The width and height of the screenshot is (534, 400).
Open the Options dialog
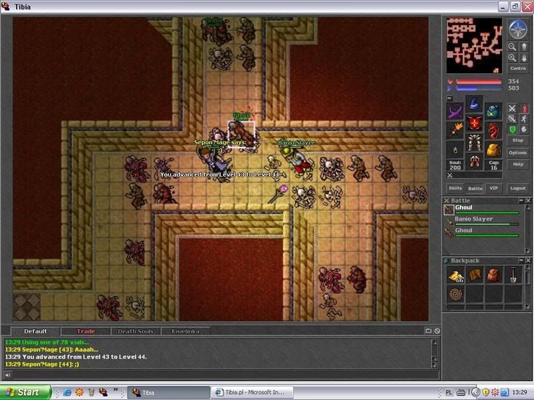[x=518, y=153]
